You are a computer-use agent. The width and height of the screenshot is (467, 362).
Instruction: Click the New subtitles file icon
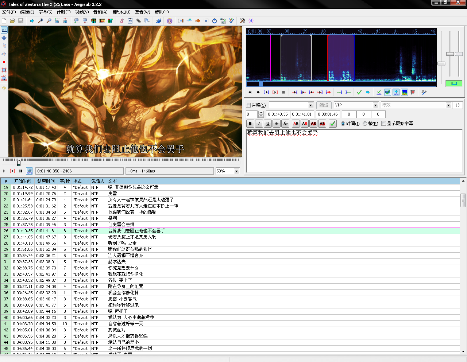coord(4,21)
